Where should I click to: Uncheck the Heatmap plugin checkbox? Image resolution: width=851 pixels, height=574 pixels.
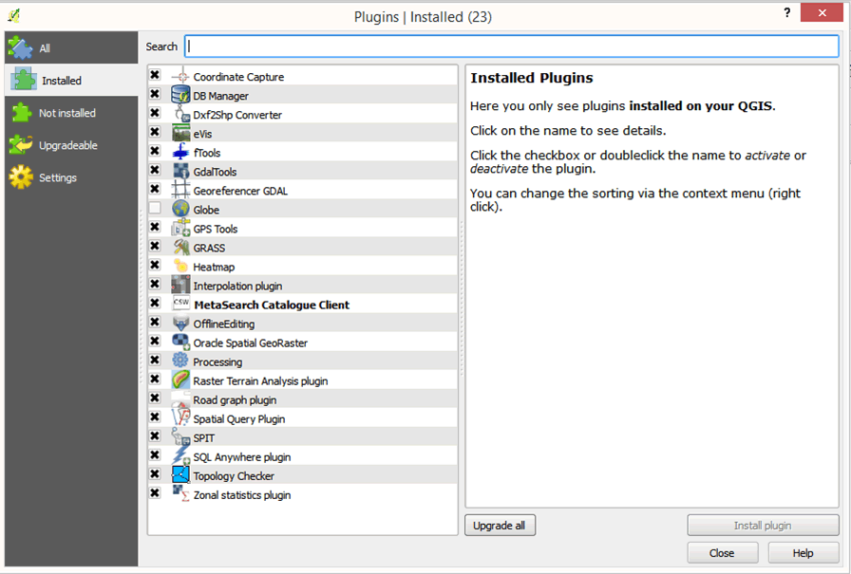tap(155, 265)
